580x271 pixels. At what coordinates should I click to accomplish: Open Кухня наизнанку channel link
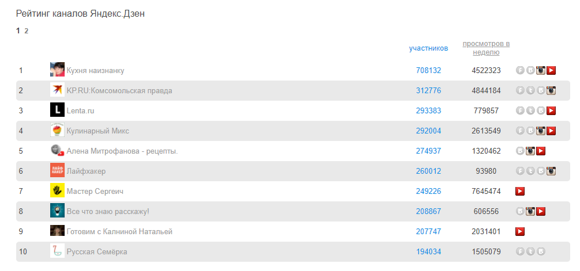pos(95,70)
